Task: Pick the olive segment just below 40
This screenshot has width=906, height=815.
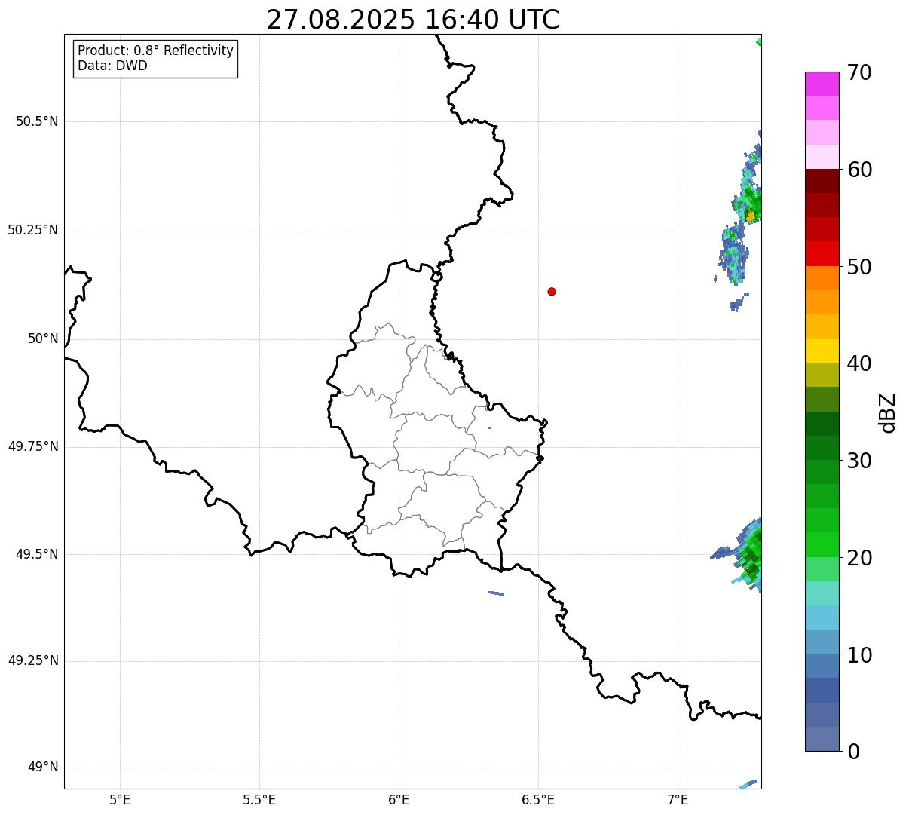Action: click(822, 375)
